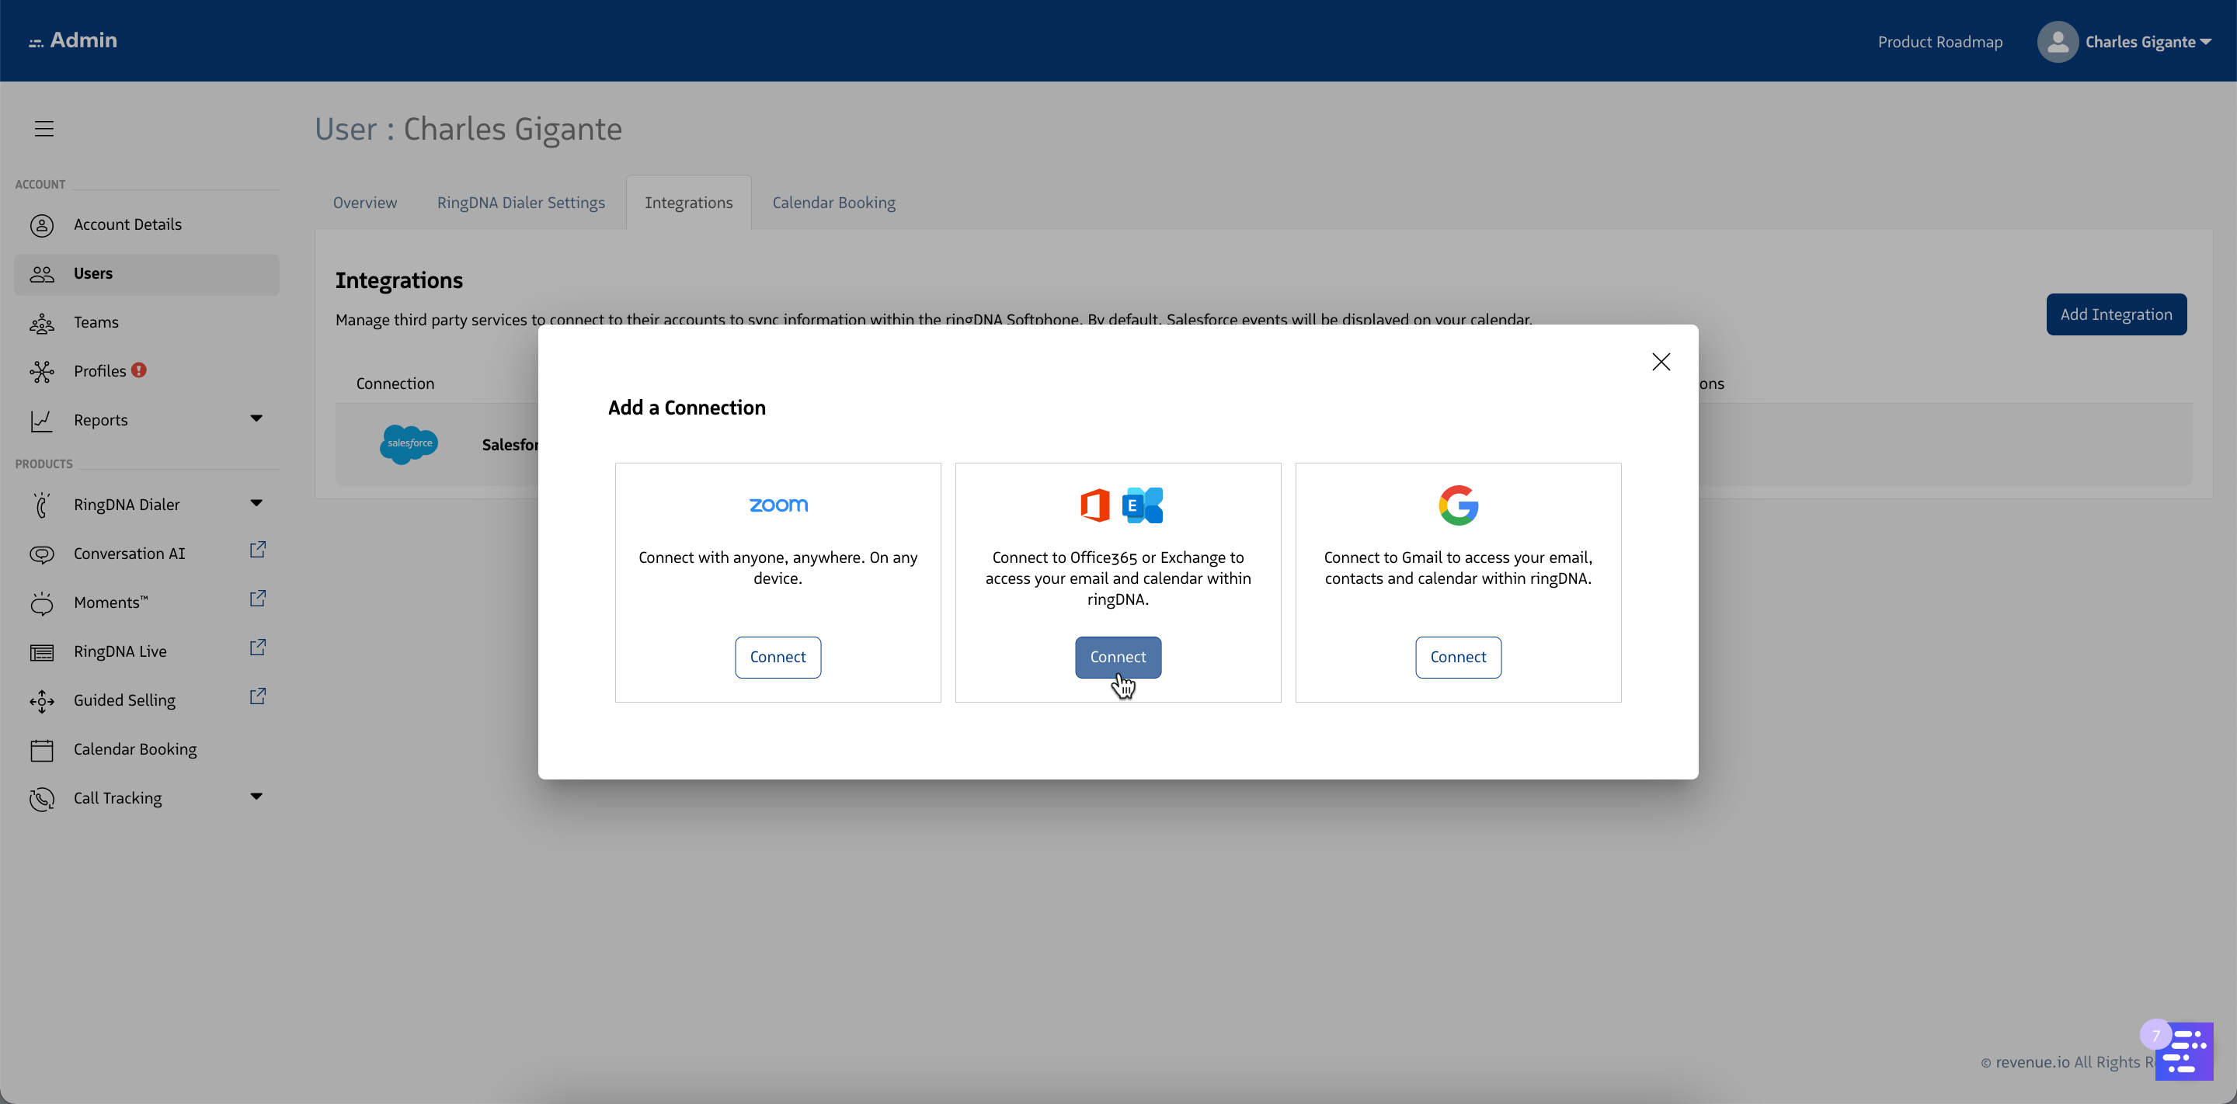The width and height of the screenshot is (2237, 1104).
Task: Expand the Reports submenu arrow
Action: (x=256, y=418)
